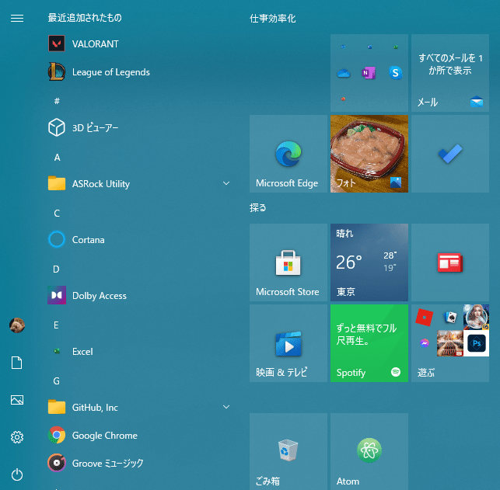Open 映画 & テレビ tile
This screenshot has height=490, width=500.
click(288, 343)
